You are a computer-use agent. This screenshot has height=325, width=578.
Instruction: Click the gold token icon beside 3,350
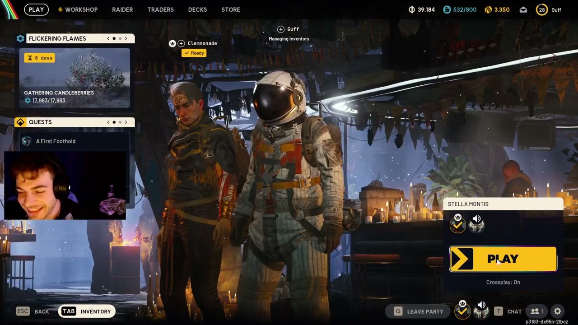point(488,9)
